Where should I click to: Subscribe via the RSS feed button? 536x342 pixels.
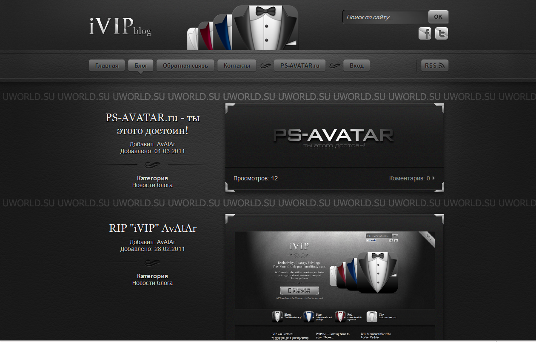point(435,66)
